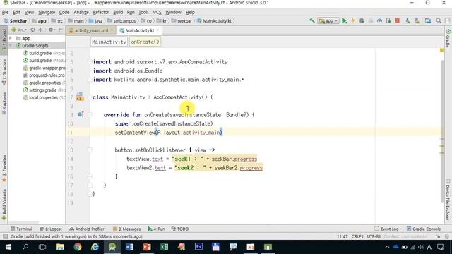
Task: Click the MainActivity breadcrumb
Action: pyautogui.click(x=109, y=42)
